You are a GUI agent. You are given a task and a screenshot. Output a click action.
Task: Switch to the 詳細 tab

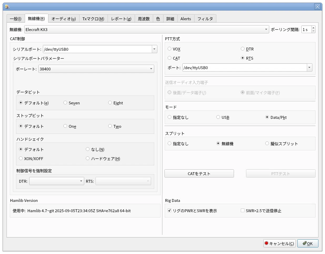pos(170,19)
